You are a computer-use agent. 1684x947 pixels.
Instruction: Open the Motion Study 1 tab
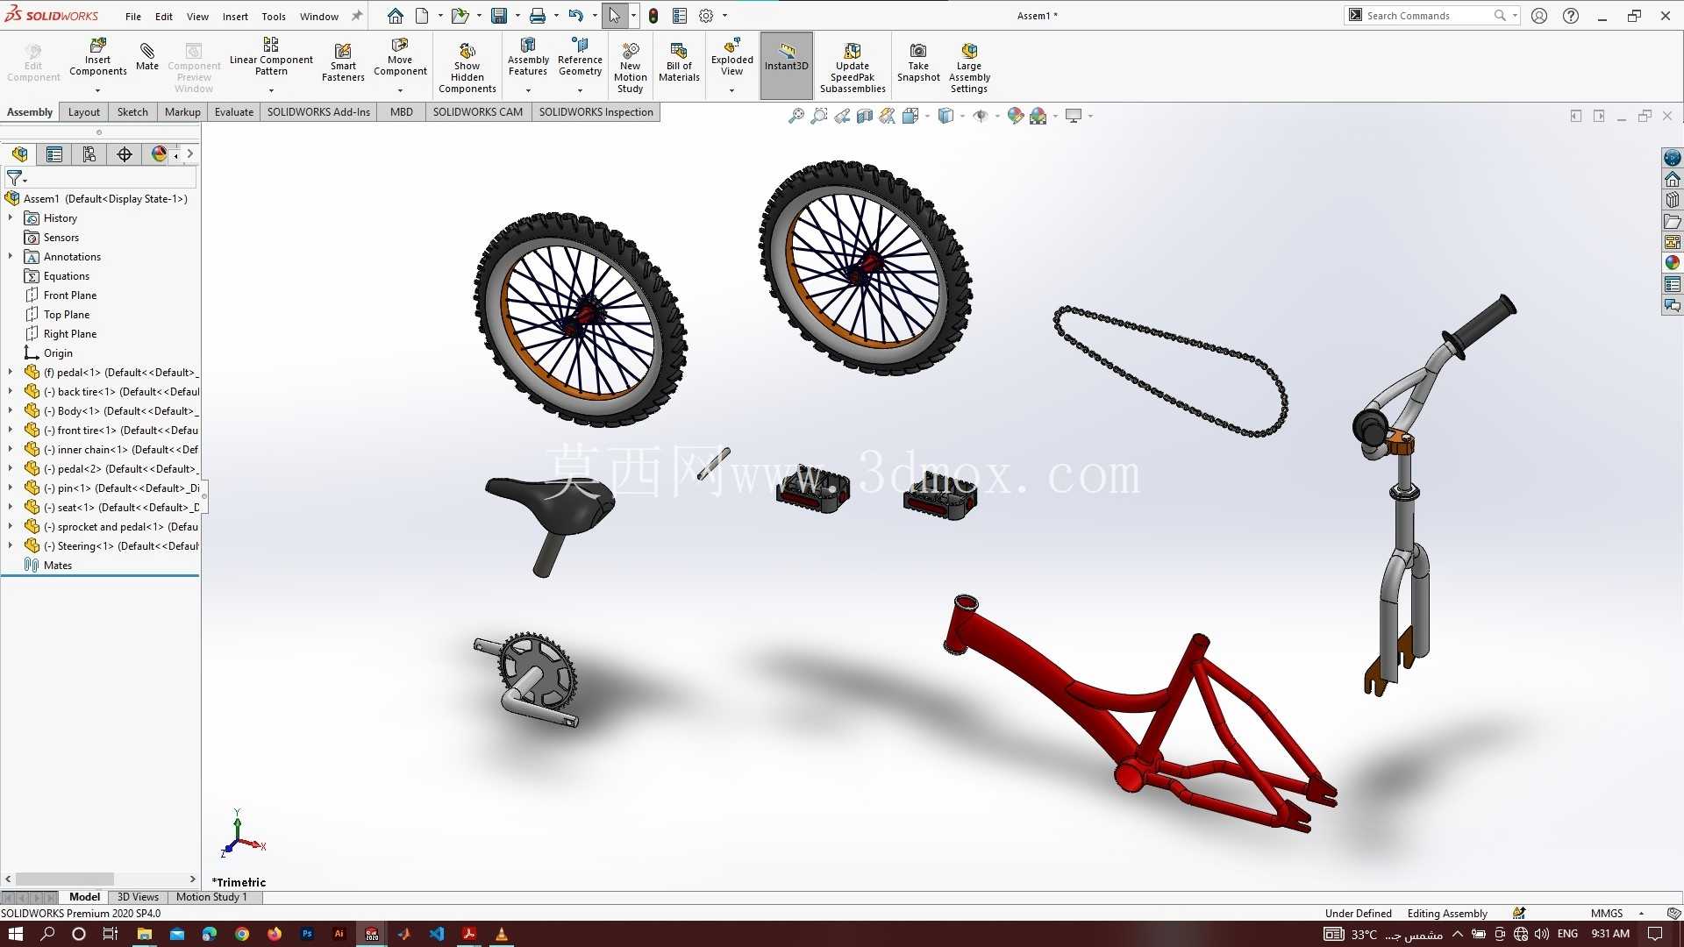pyautogui.click(x=211, y=897)
